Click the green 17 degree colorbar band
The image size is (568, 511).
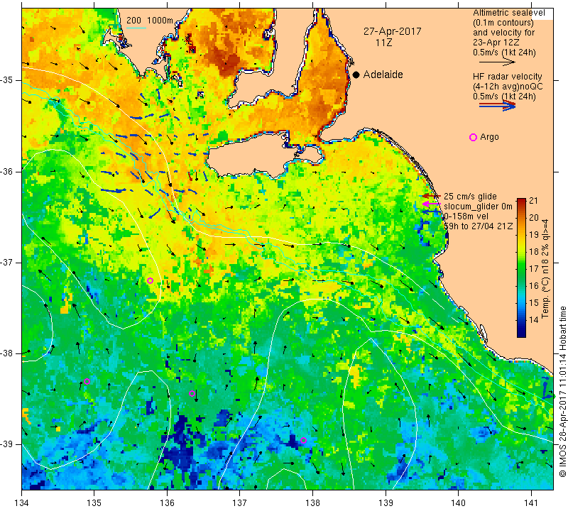pyautogui.click(x=521, y=269)
